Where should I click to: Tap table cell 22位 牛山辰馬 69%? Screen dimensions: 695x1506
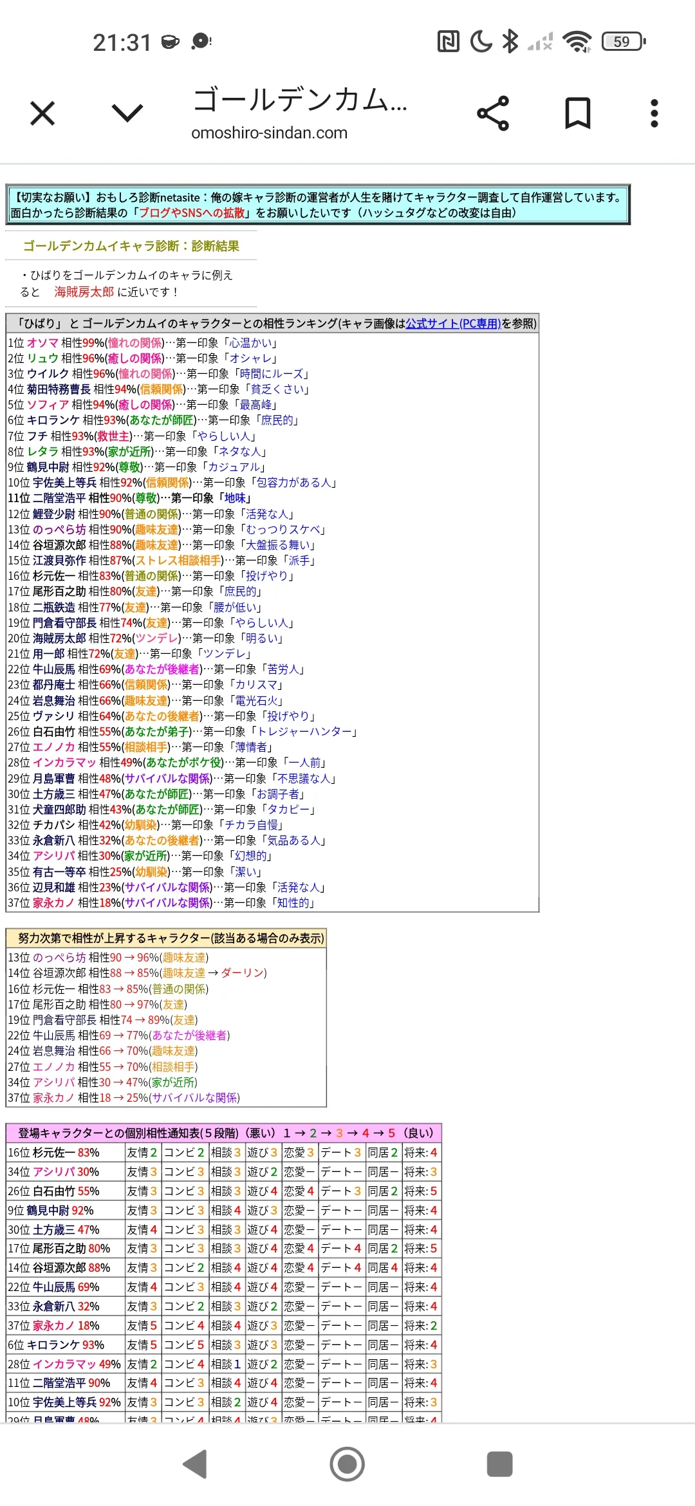point(66,1287)
